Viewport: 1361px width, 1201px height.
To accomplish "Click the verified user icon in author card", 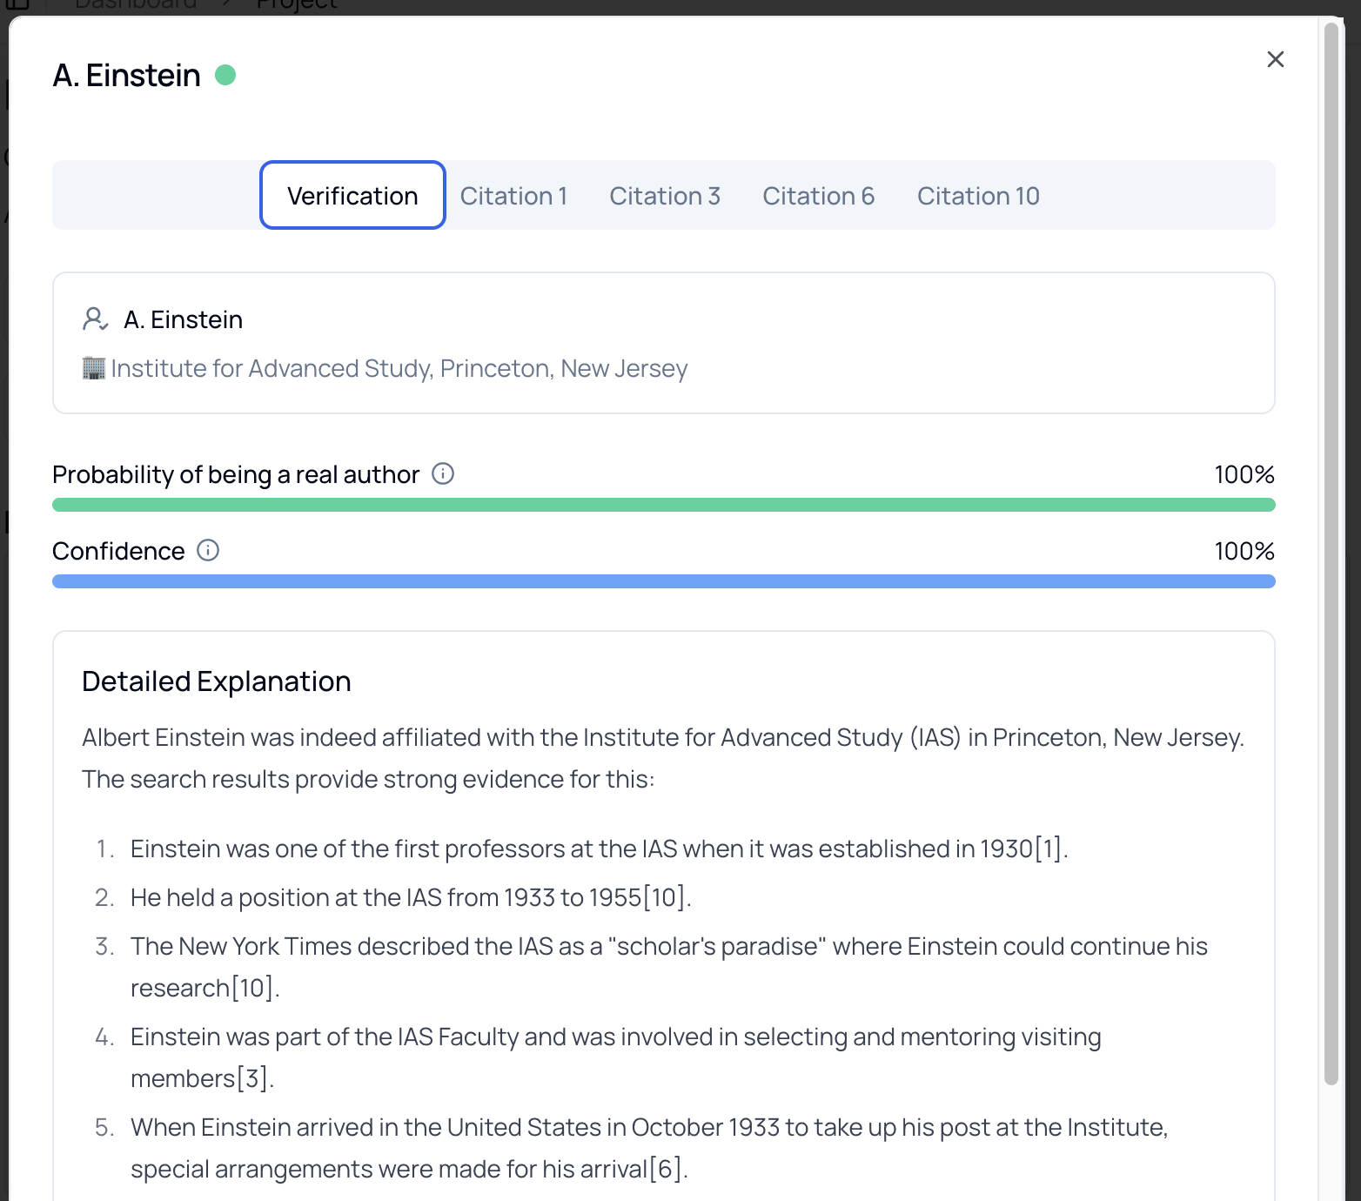I will point(95,319).
